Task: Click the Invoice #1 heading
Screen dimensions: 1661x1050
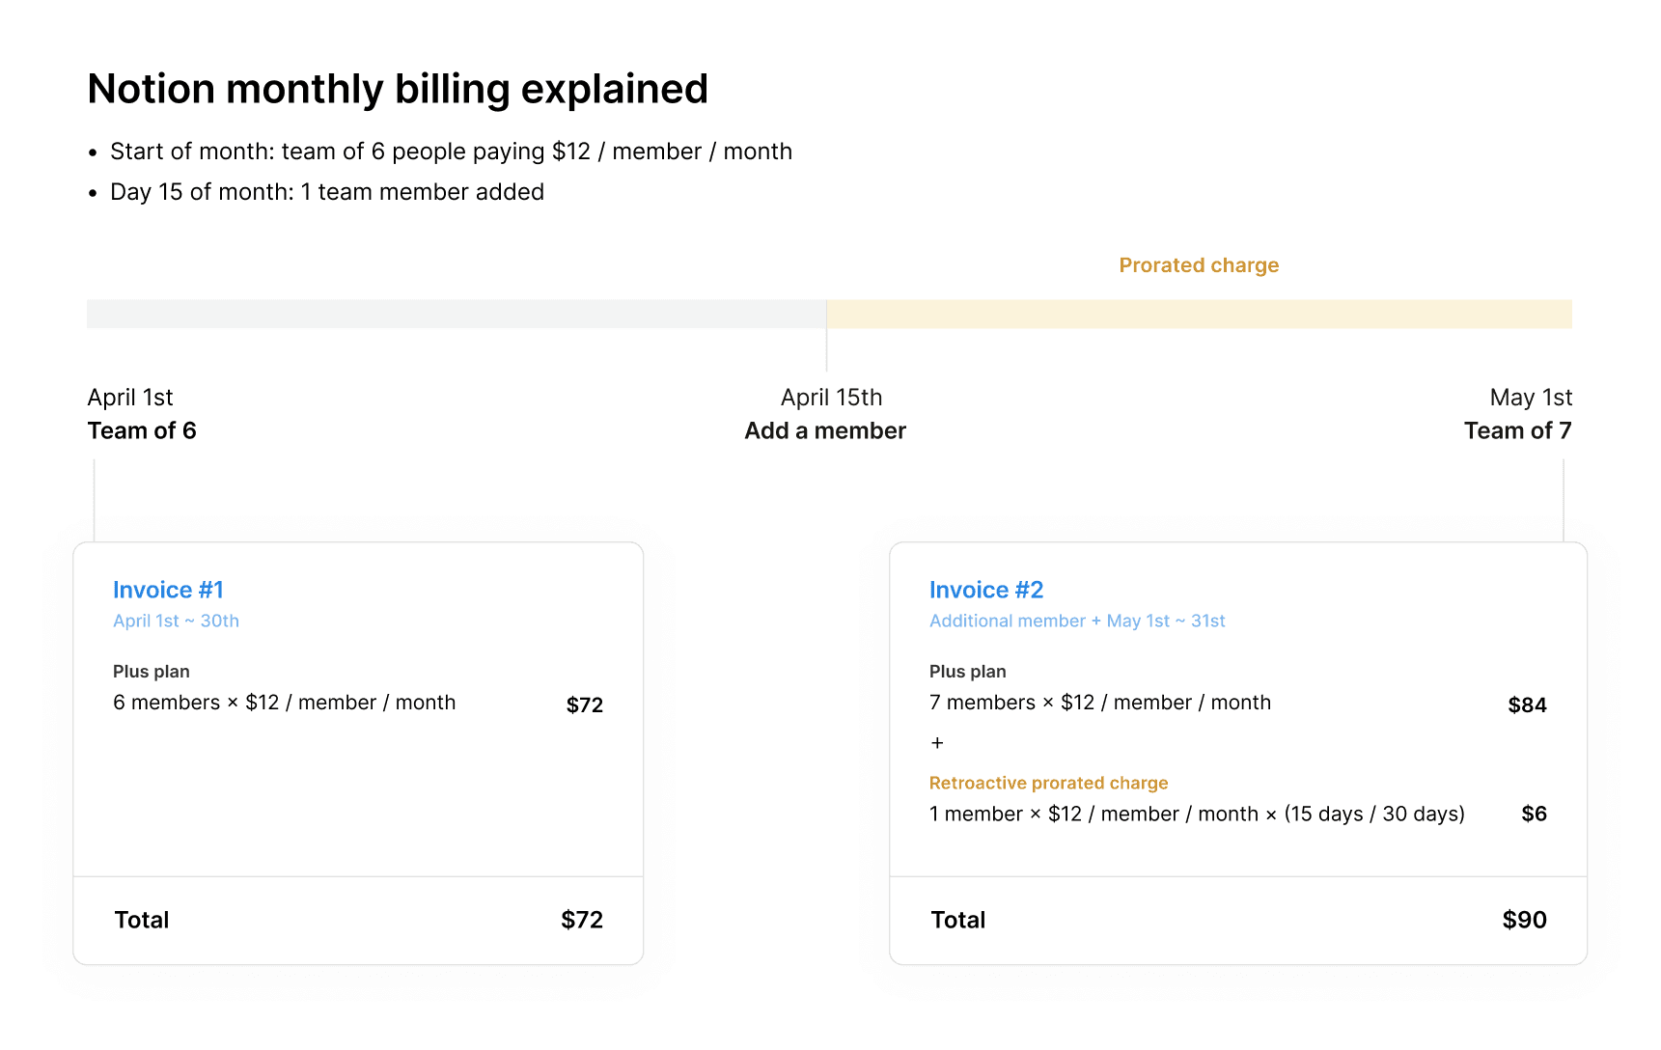Action: pos(168,590)
